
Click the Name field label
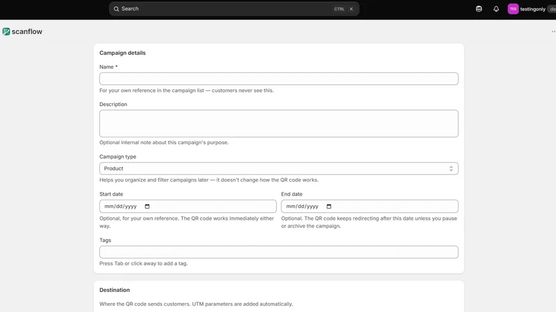click(106, 67)
